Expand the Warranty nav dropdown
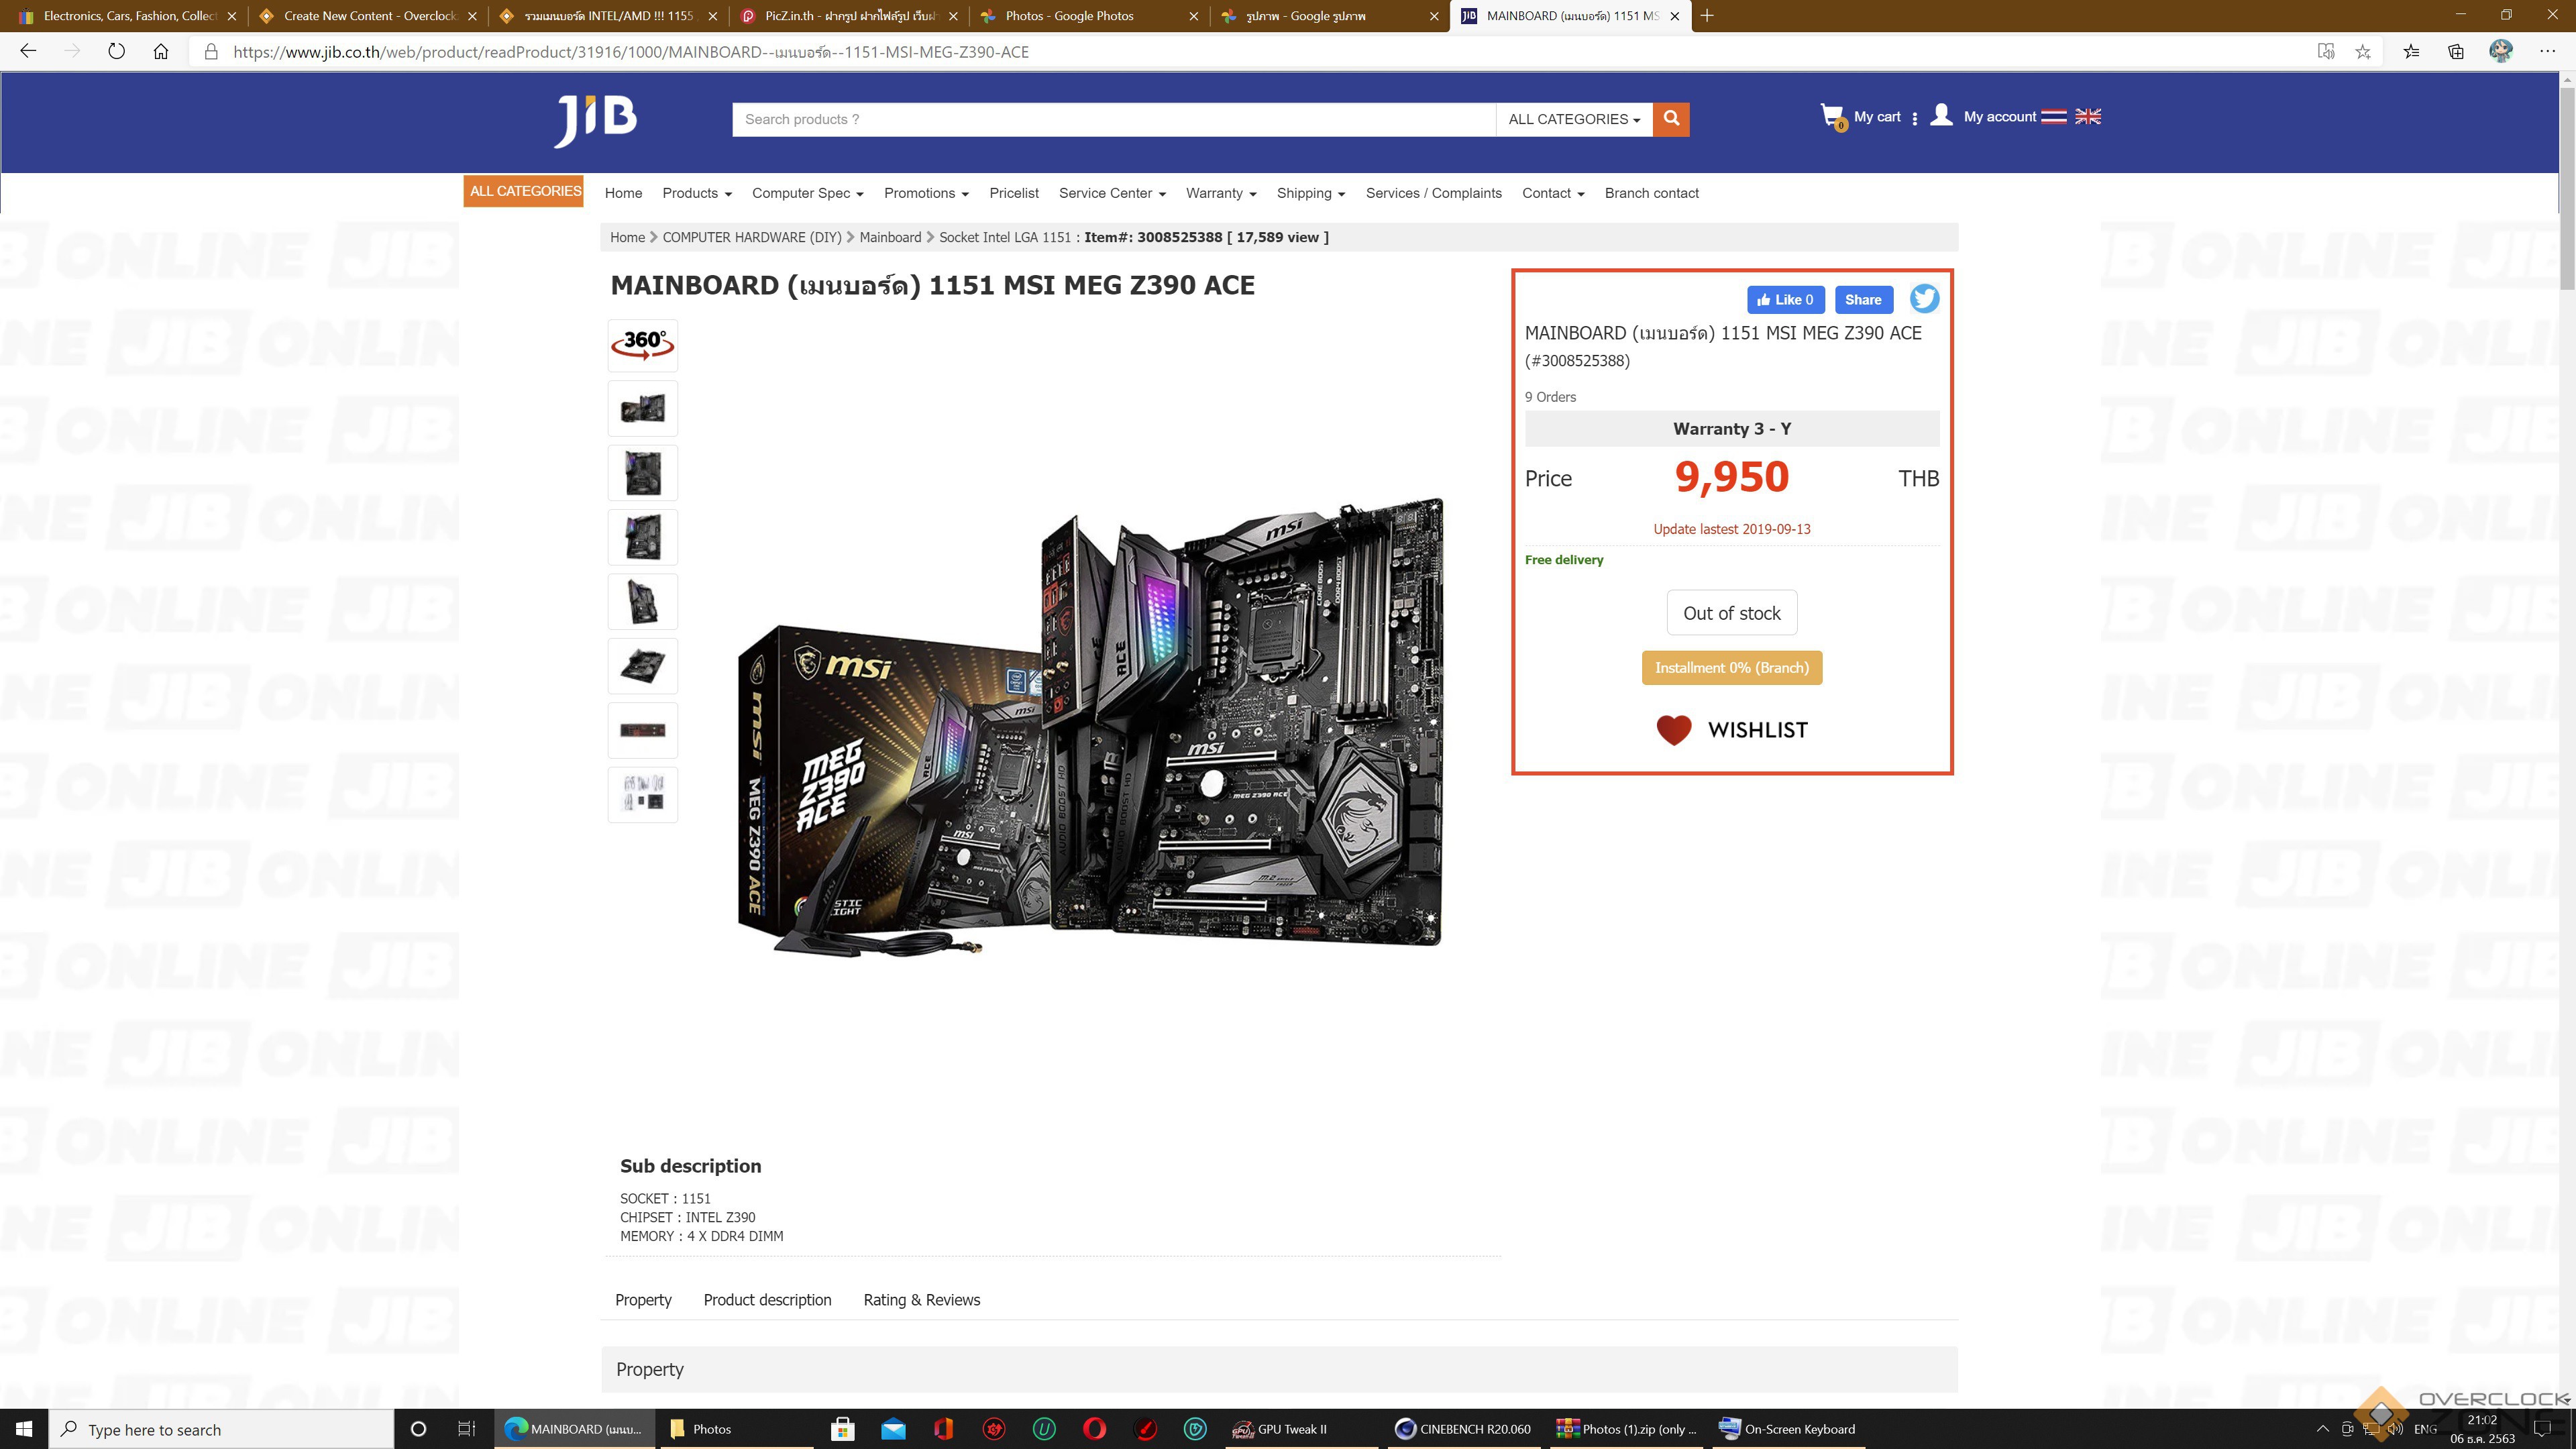This screenshot has height=1449, width=2576. [x=1221, y=193]
